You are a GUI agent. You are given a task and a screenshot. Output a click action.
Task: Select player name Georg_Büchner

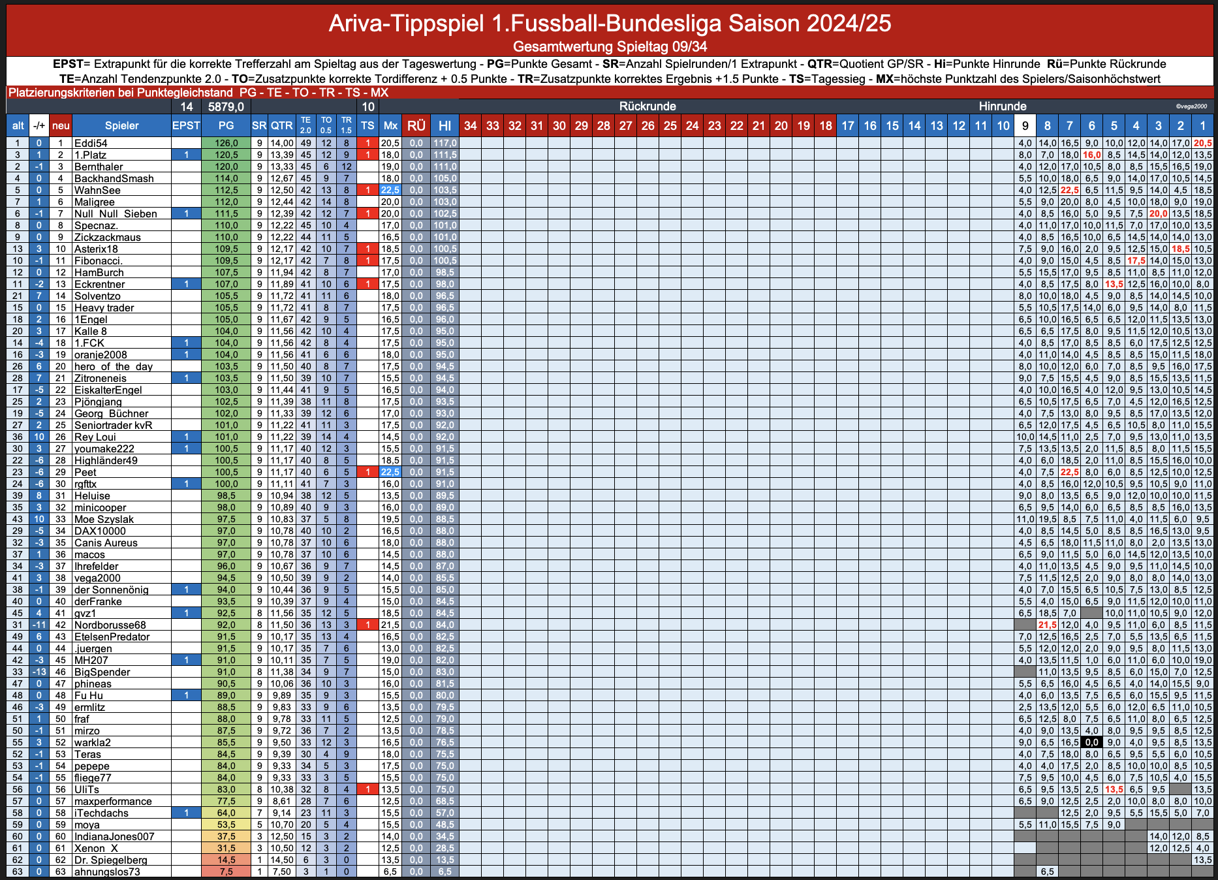(x=111, y=413)
